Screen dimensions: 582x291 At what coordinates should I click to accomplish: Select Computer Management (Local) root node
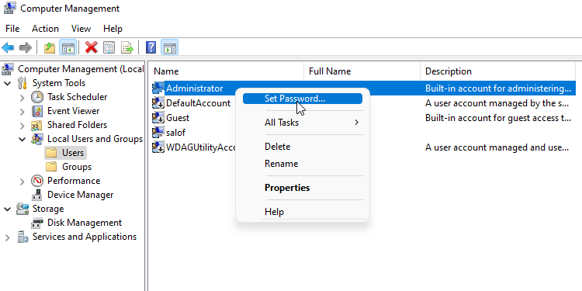click(x=81, y=69)
